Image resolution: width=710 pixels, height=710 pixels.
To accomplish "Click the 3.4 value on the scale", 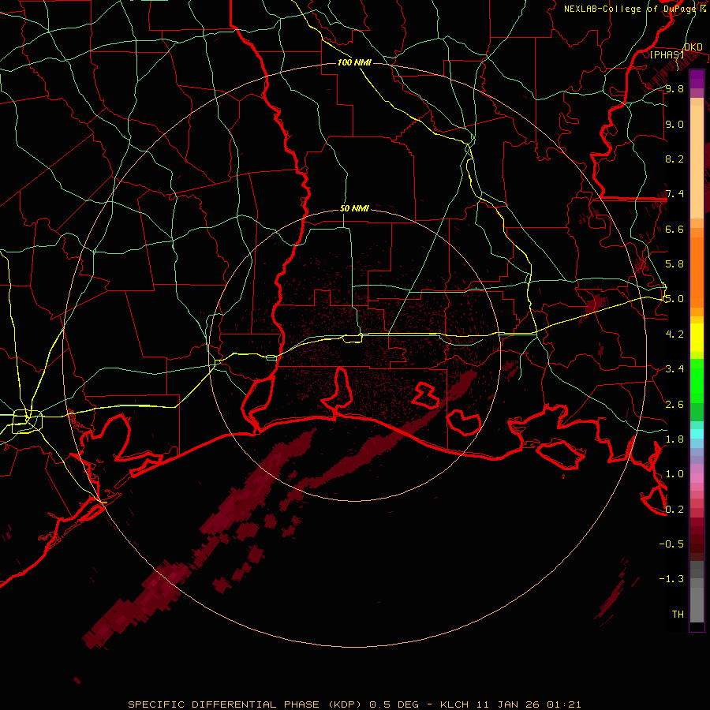I will [674, 368].
